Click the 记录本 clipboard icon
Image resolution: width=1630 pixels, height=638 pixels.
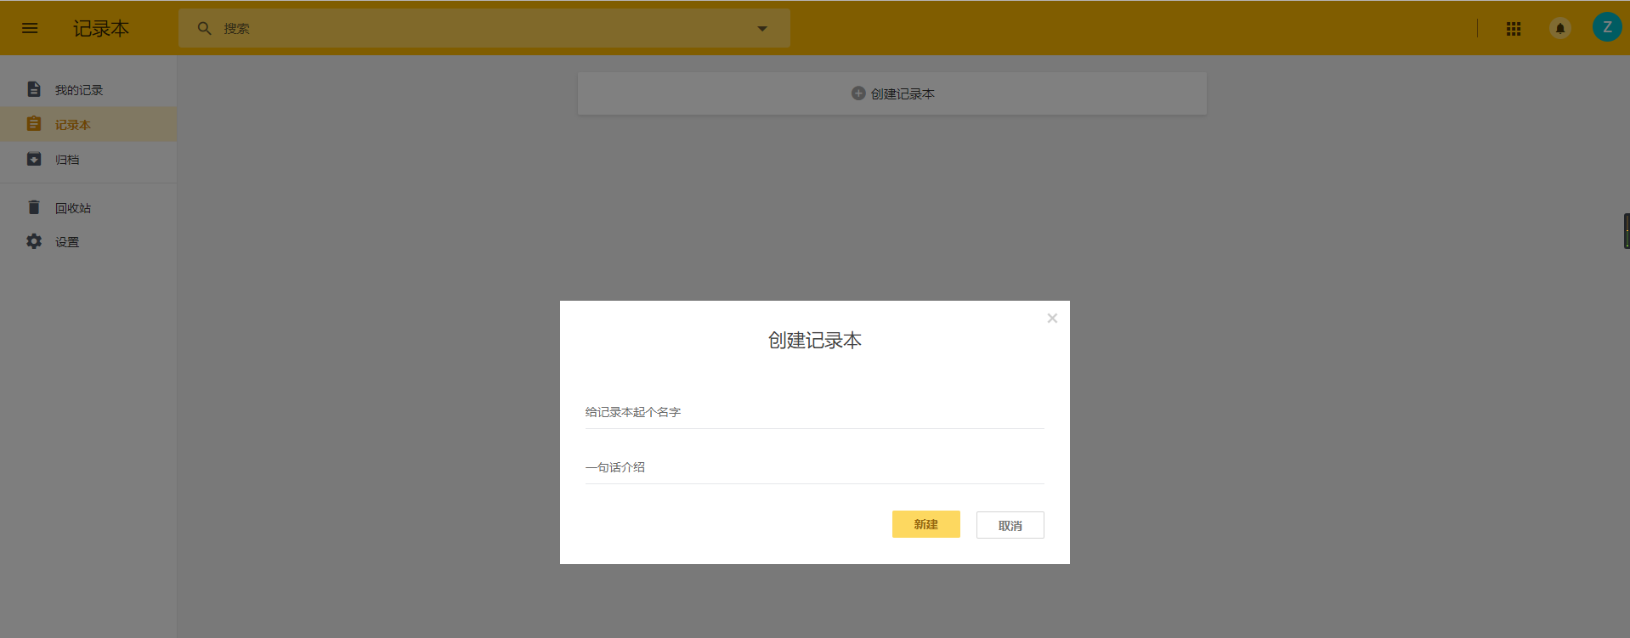click(34, 124)
